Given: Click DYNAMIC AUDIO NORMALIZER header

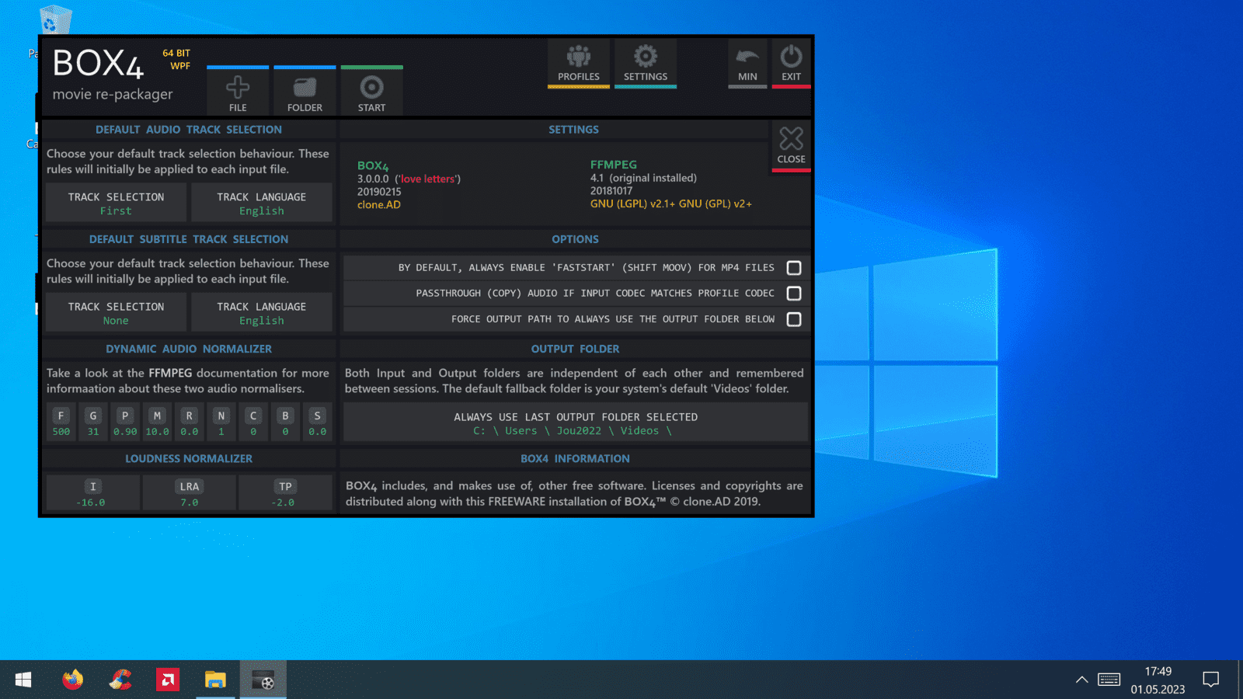Looking at the screenshot, I should [x=189, y=349].
